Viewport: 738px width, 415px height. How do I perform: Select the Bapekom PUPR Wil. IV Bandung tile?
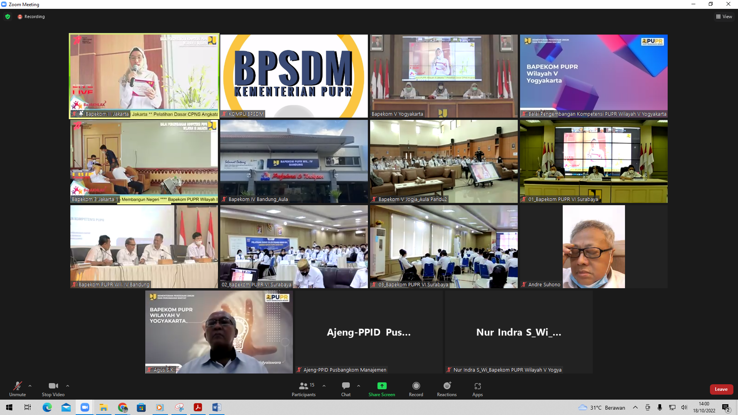pyautogui.click(x=144, y=247)
